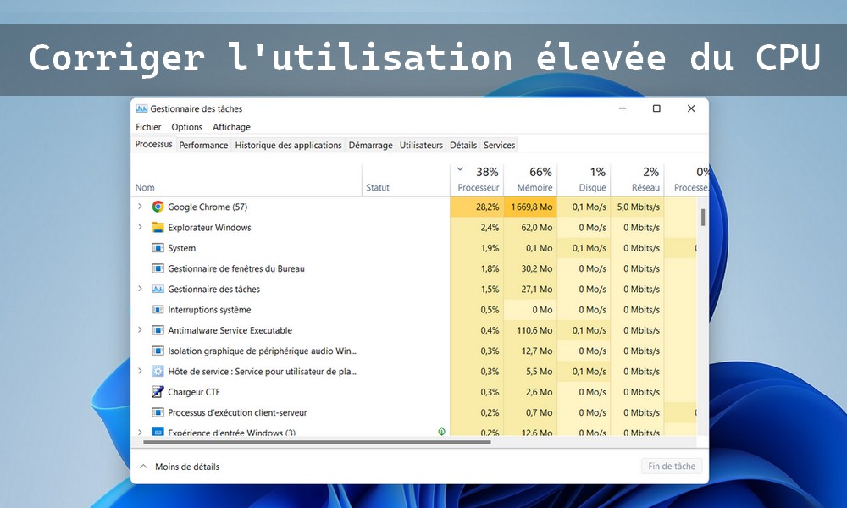Click the green eco leaf next to Expérience d'entrée
The width and height of the screenshot is (847, 508).
pos(441,430)
